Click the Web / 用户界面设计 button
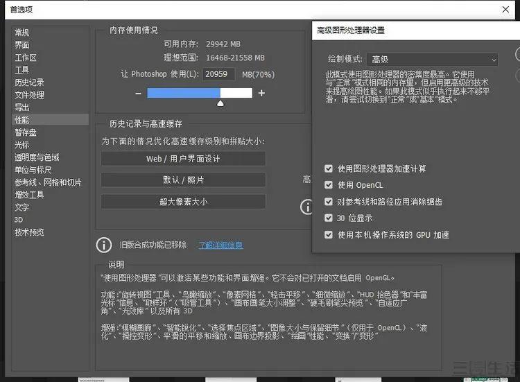The image size is (520, 382). tap(183, 159)
